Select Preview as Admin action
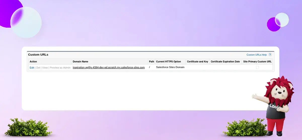The height and width of the screenshot is (140, 302). click(x=60, y=68)
